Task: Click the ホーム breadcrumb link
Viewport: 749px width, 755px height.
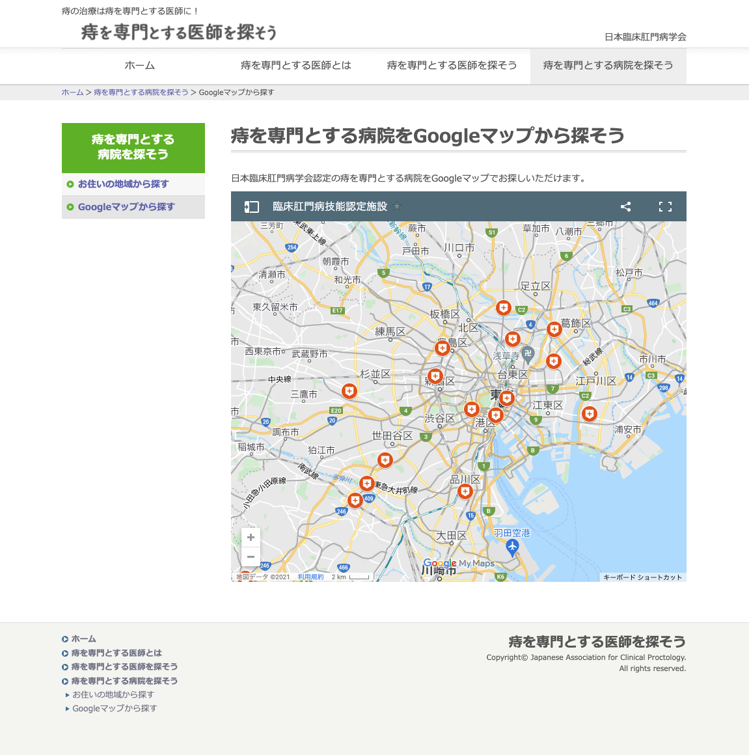Action: pyautogui.click(x=72, y=92)
